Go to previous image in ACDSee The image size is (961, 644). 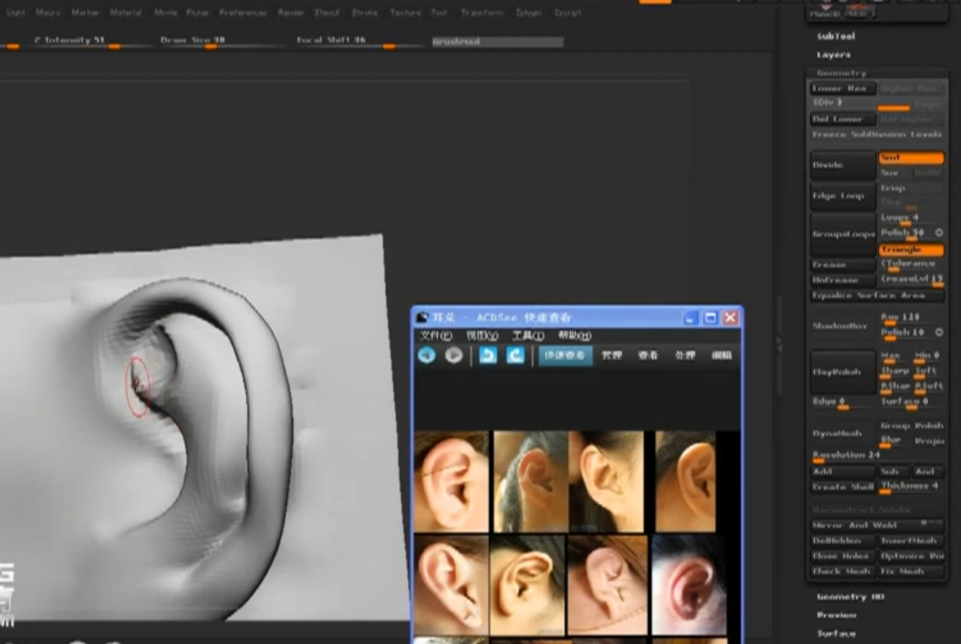pos(427,355)
